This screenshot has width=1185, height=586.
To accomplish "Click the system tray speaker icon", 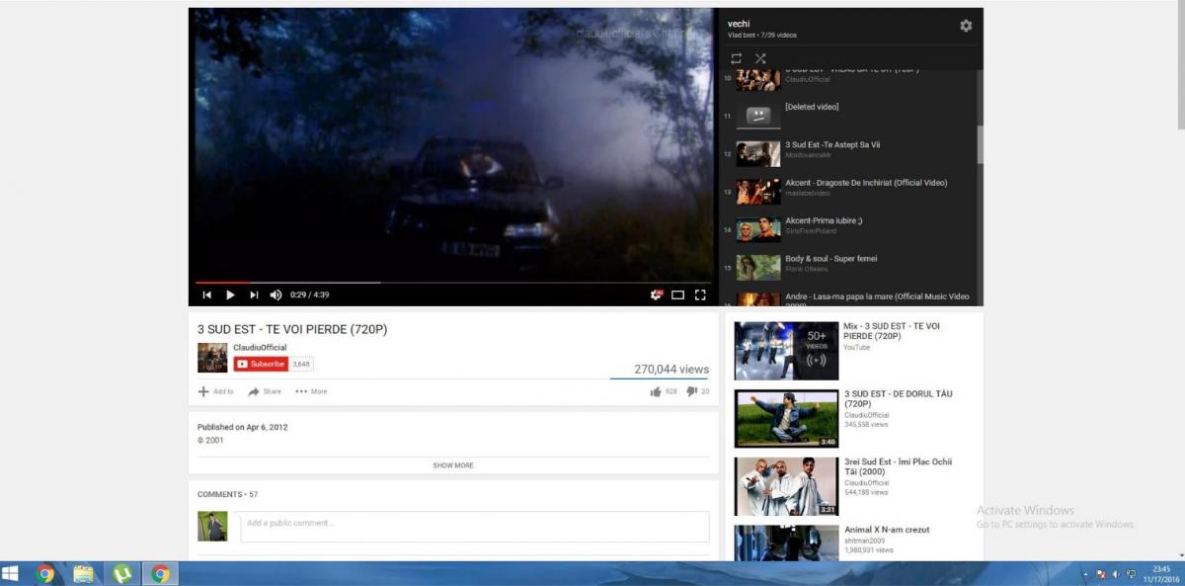I will click(x=1116, y=574).
